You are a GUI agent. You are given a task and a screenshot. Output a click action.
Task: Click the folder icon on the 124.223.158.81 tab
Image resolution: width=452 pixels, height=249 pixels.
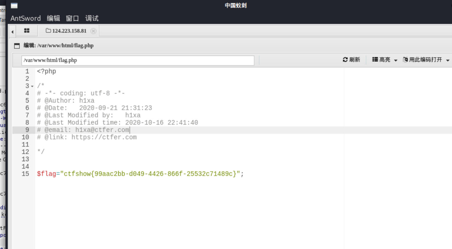coord(48,31)
